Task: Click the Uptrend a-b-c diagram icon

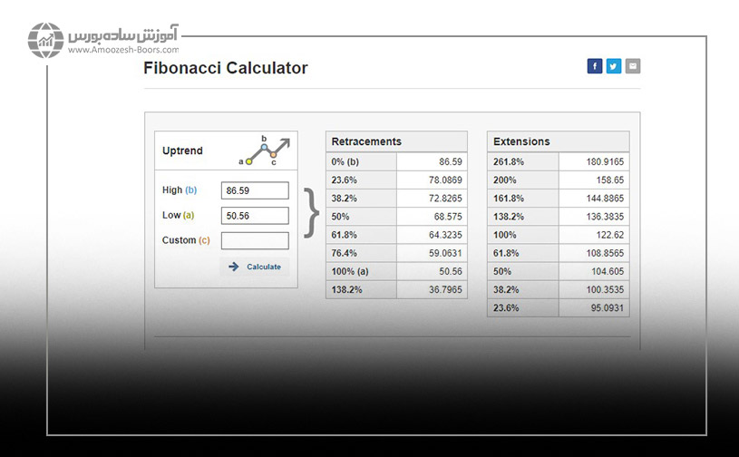Action: 265,151
